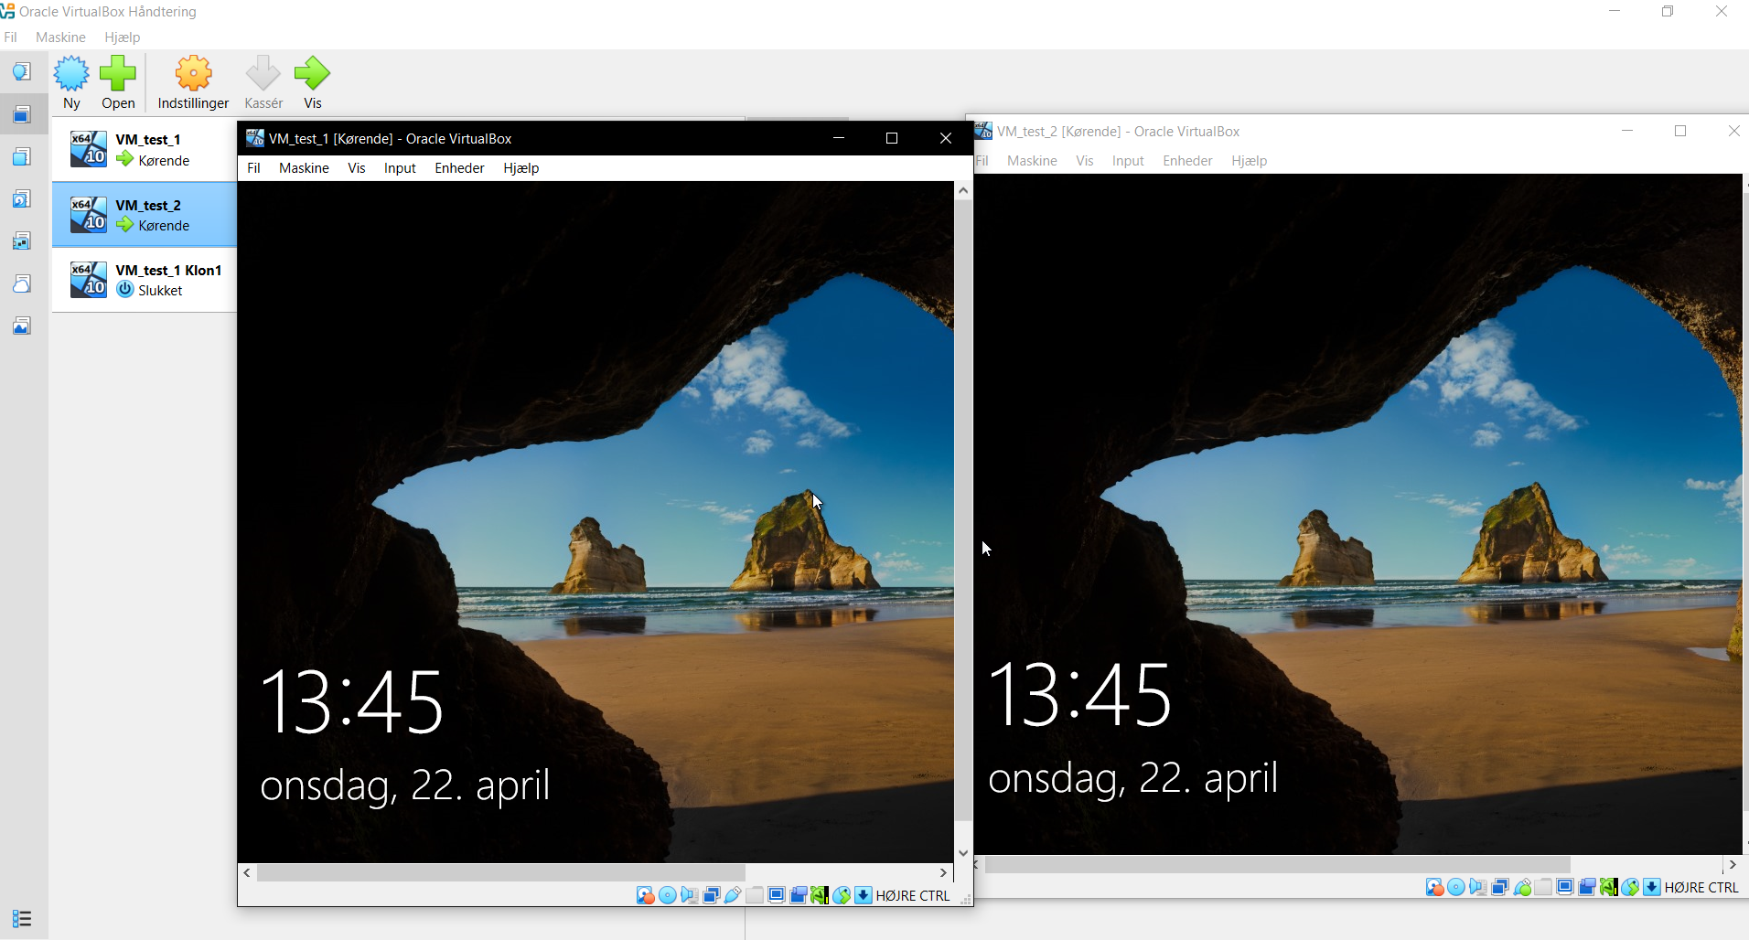Open the Extensions tool in the left sidebar
The image size is (1749, 940).
click(22, 156)
